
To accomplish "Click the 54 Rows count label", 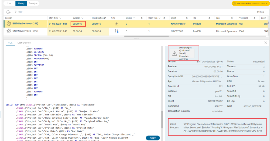I will click(260, 12).
